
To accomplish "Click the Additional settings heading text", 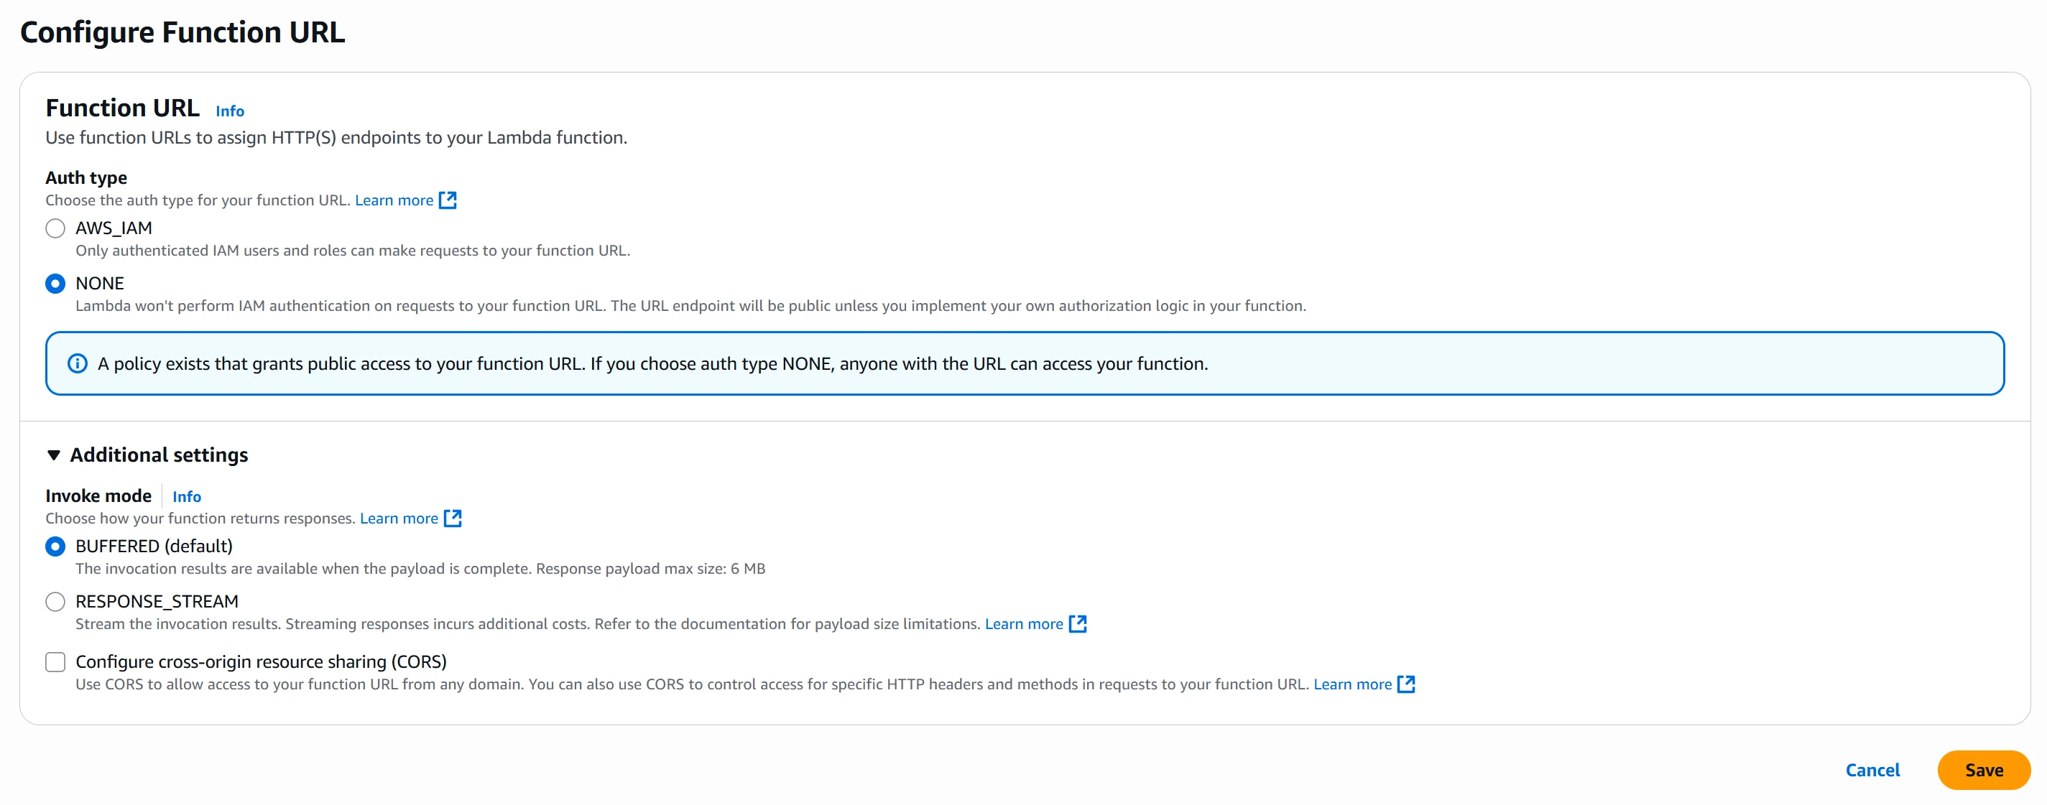I will click(x=159, y=455).
